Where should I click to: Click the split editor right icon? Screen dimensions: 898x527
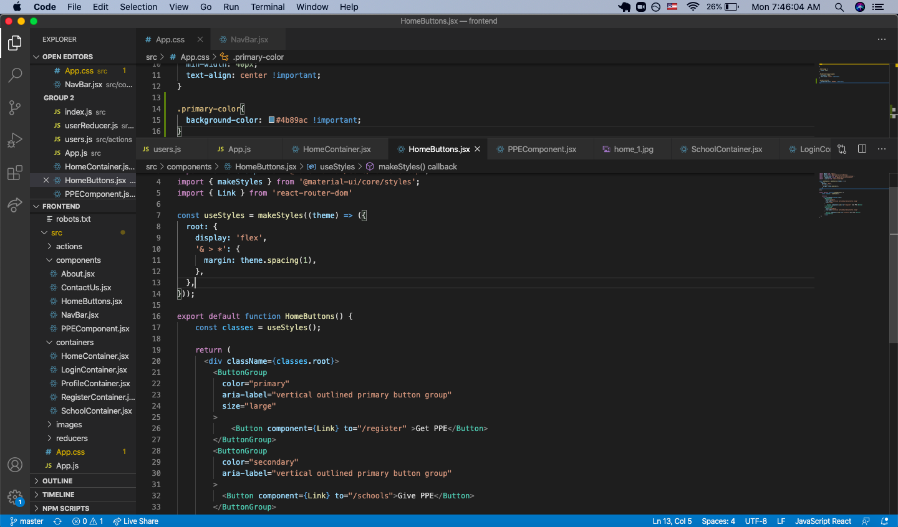tap(862, 149)
